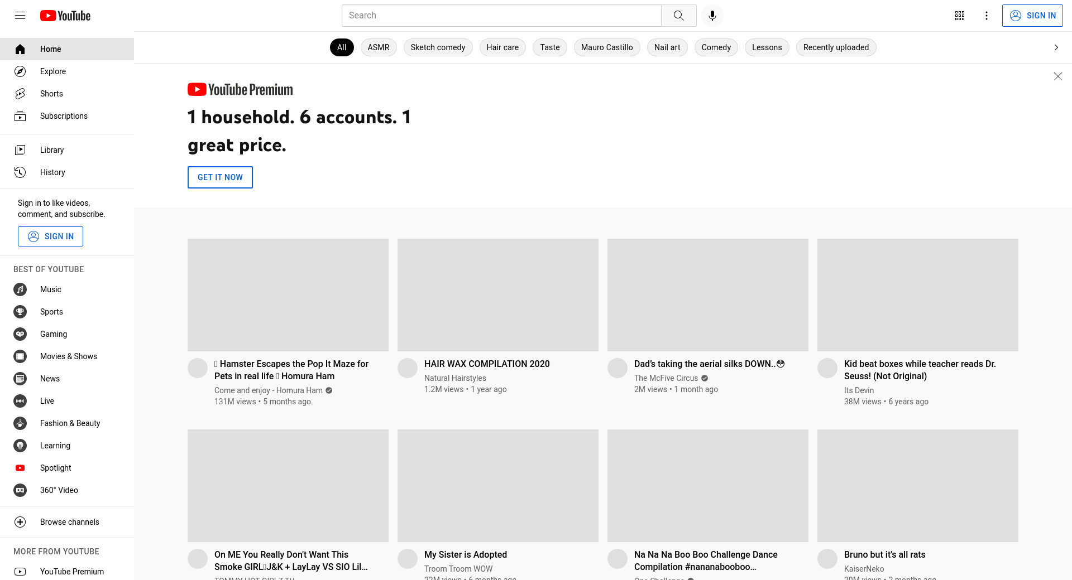Select the Lessons filter chip
This screenshot has width=1072, height=580.
[767, 47]
